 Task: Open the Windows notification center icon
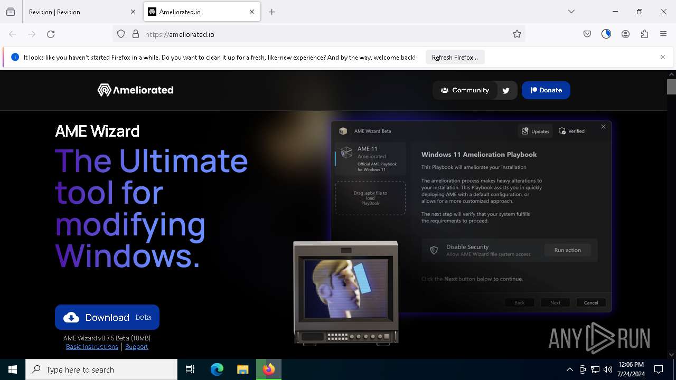[x=659, y=369]
